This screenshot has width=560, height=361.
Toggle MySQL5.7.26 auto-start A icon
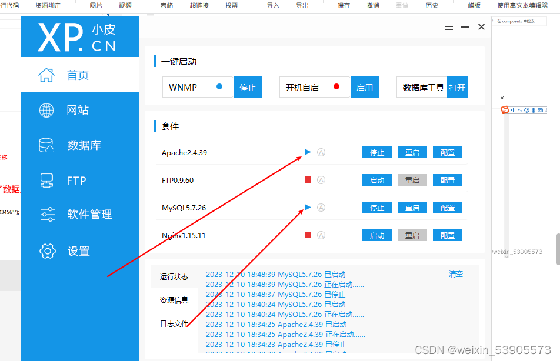(321, 208)
